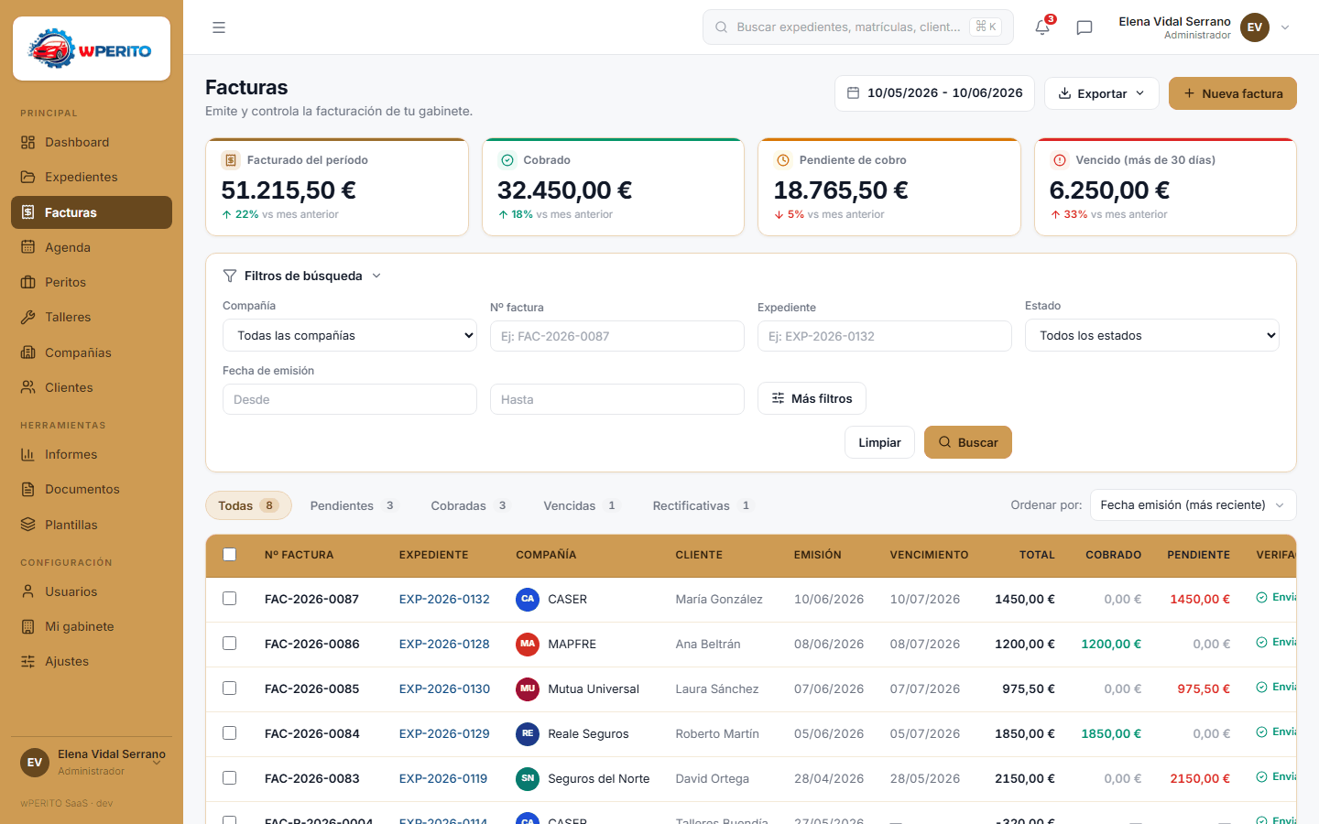Switch to the Rectificativas tab
The image size is (1319, 824).
[x=703, y=505]
